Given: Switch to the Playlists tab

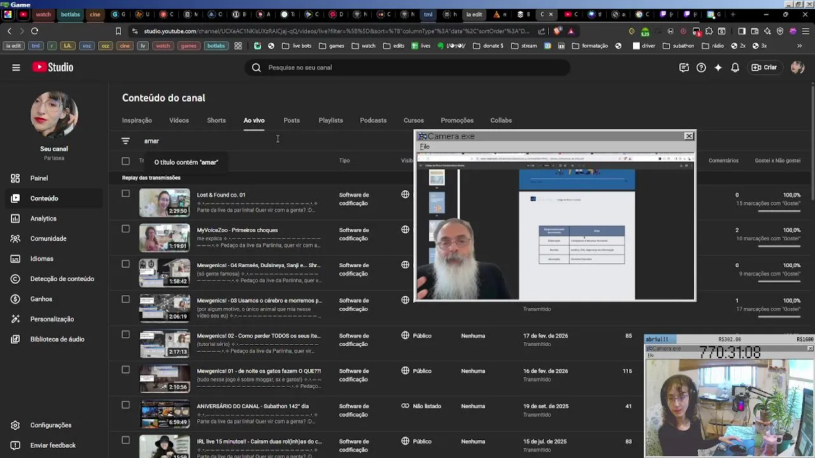Looking at the screenshot, I should 330,120.
